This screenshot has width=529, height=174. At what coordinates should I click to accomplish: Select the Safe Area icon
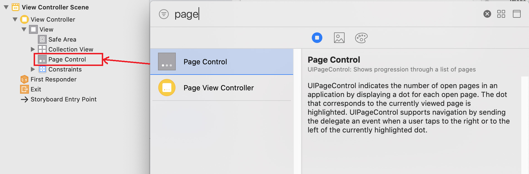42,39
